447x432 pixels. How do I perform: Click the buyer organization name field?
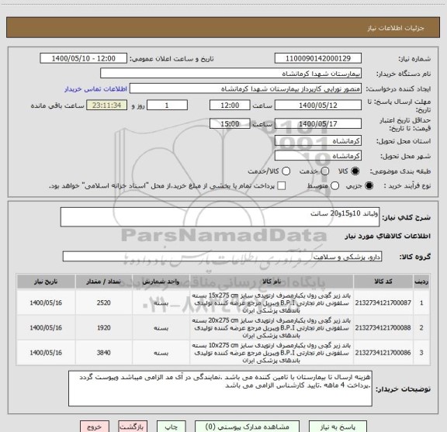(231, 74)
